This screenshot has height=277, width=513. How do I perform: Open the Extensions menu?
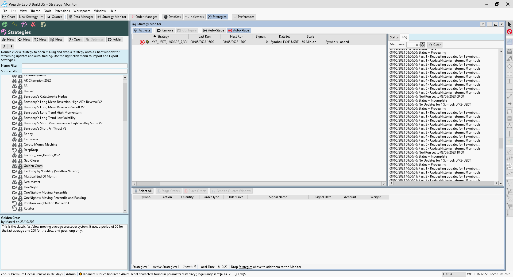(62, 11)
